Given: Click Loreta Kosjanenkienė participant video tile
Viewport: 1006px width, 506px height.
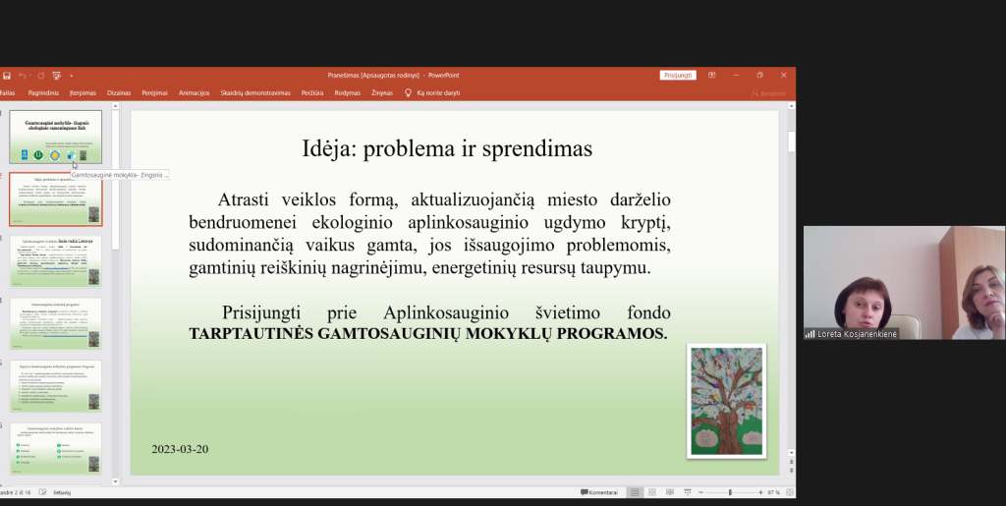Looking at the screenshot, I should click(x=905, y=283).
